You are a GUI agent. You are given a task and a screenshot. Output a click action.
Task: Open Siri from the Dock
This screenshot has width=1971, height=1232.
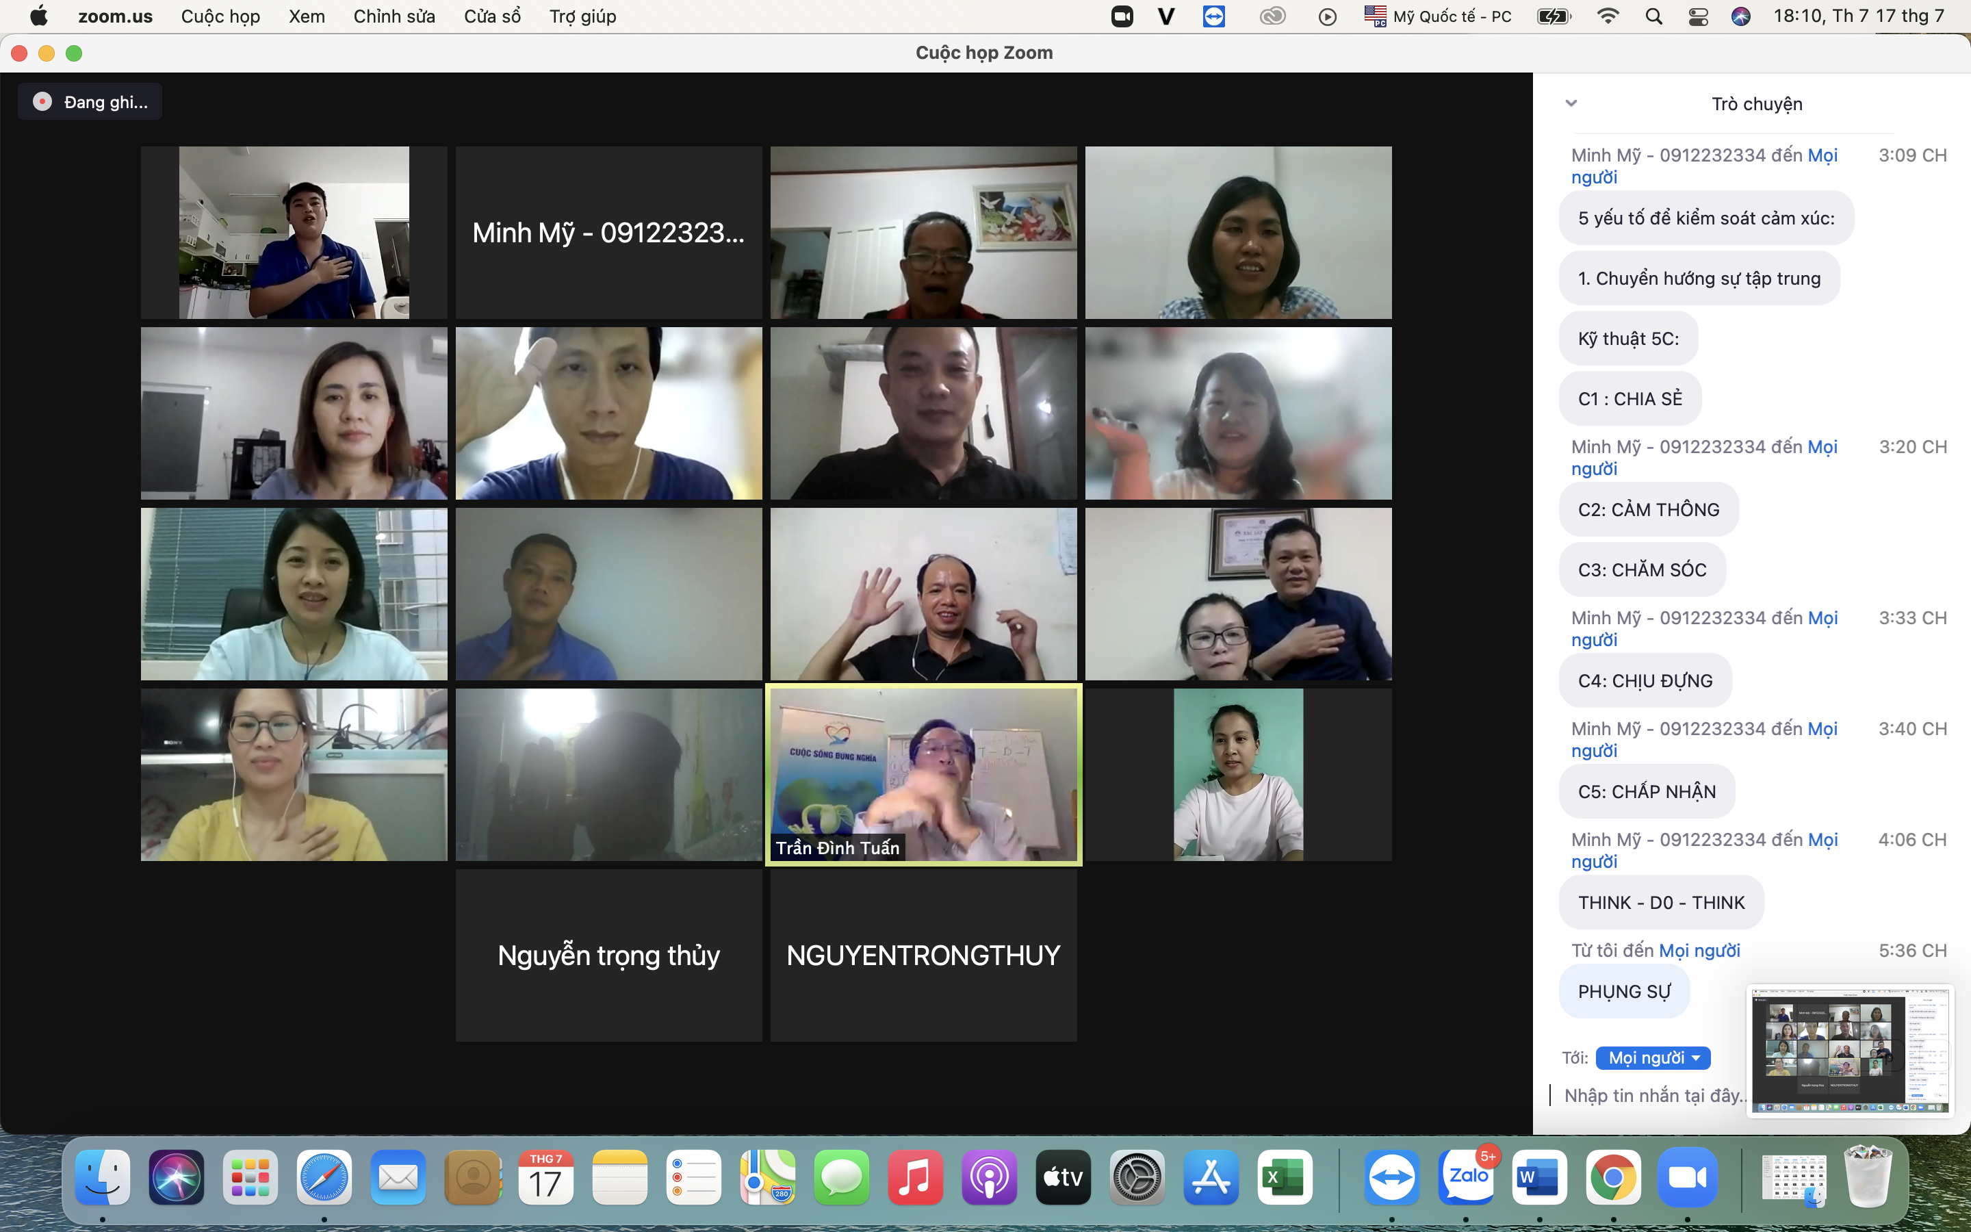176,1177
